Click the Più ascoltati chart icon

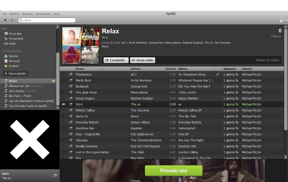pos(6,39)
